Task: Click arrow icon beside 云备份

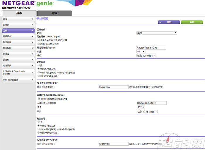Action: pos(33,60)
